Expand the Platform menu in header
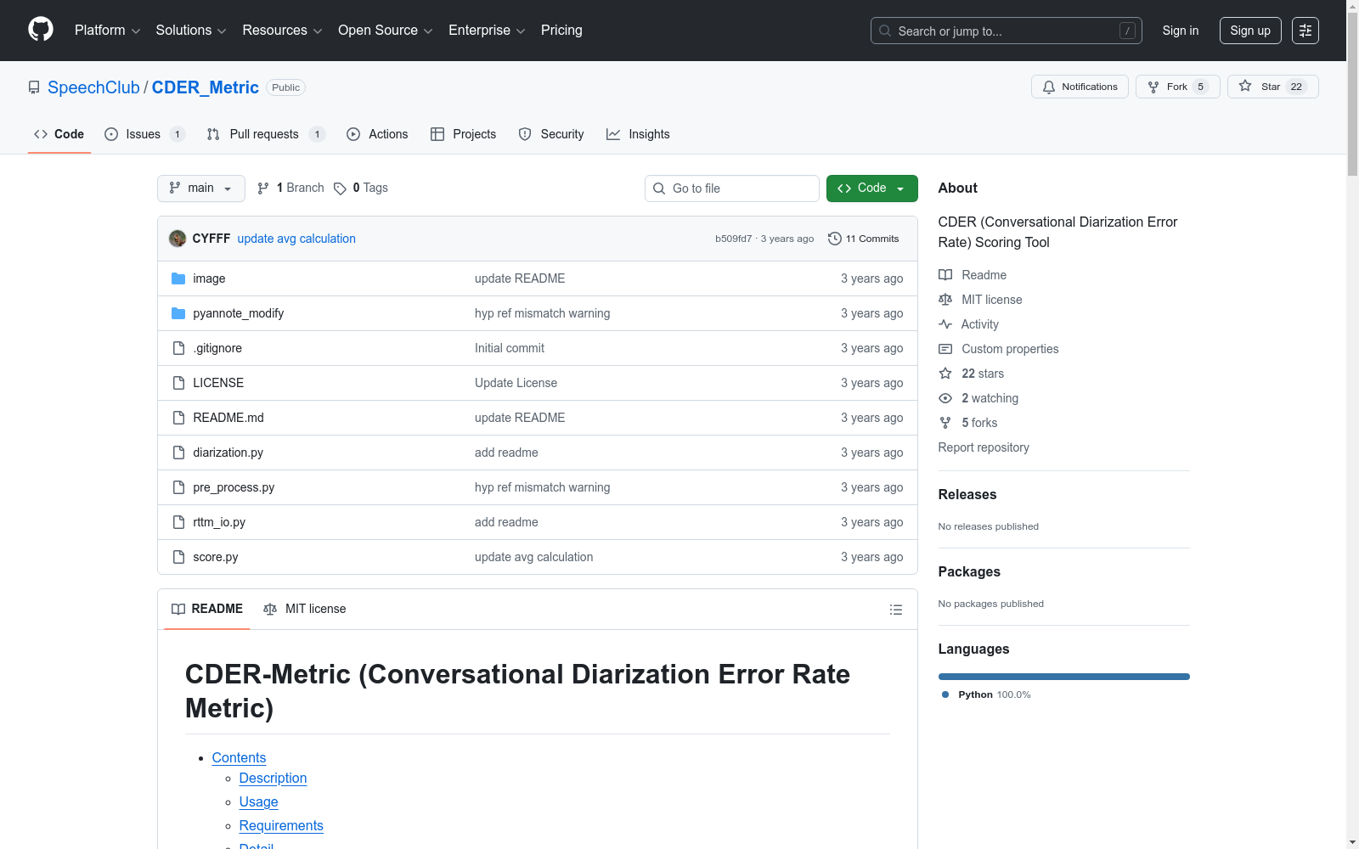The height and width of the screenshot is (849, 1359). [107, 31]
